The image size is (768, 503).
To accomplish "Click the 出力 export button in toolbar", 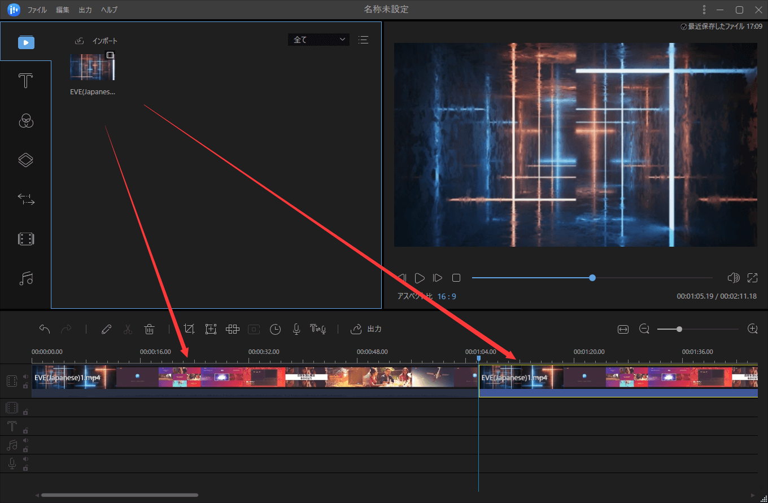I will tap(366, 329).
